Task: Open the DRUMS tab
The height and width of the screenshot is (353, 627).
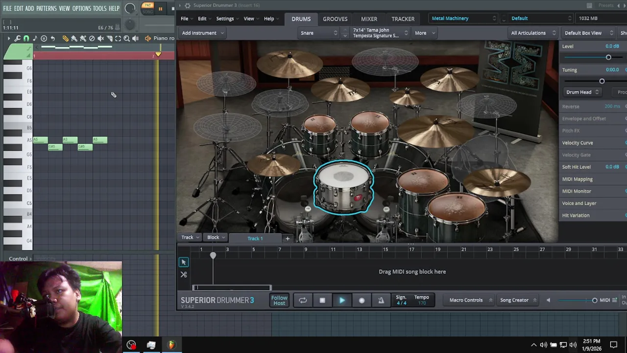Action: (x=301, y=19)
